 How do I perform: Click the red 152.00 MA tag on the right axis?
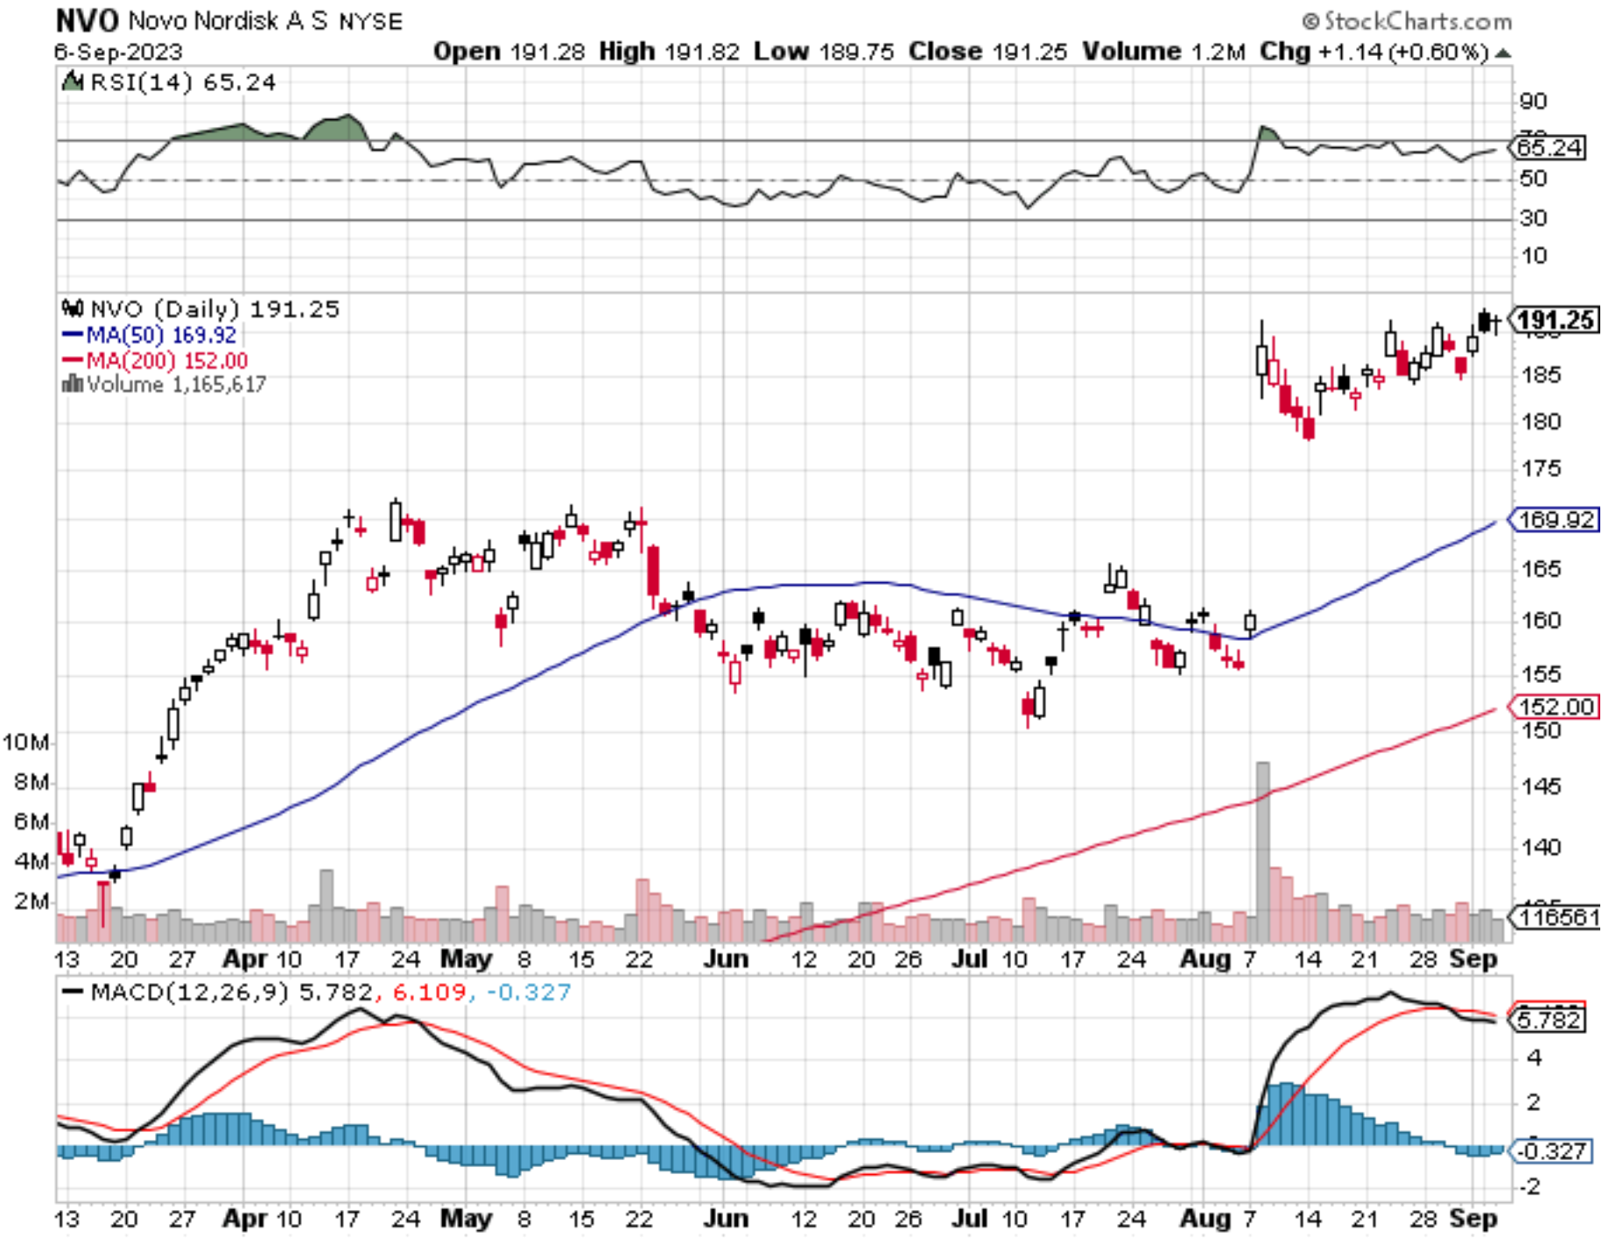[1556, 707]
